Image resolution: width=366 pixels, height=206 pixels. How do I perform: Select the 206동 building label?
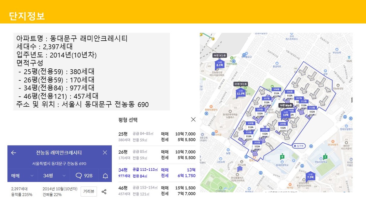(290, 93)
